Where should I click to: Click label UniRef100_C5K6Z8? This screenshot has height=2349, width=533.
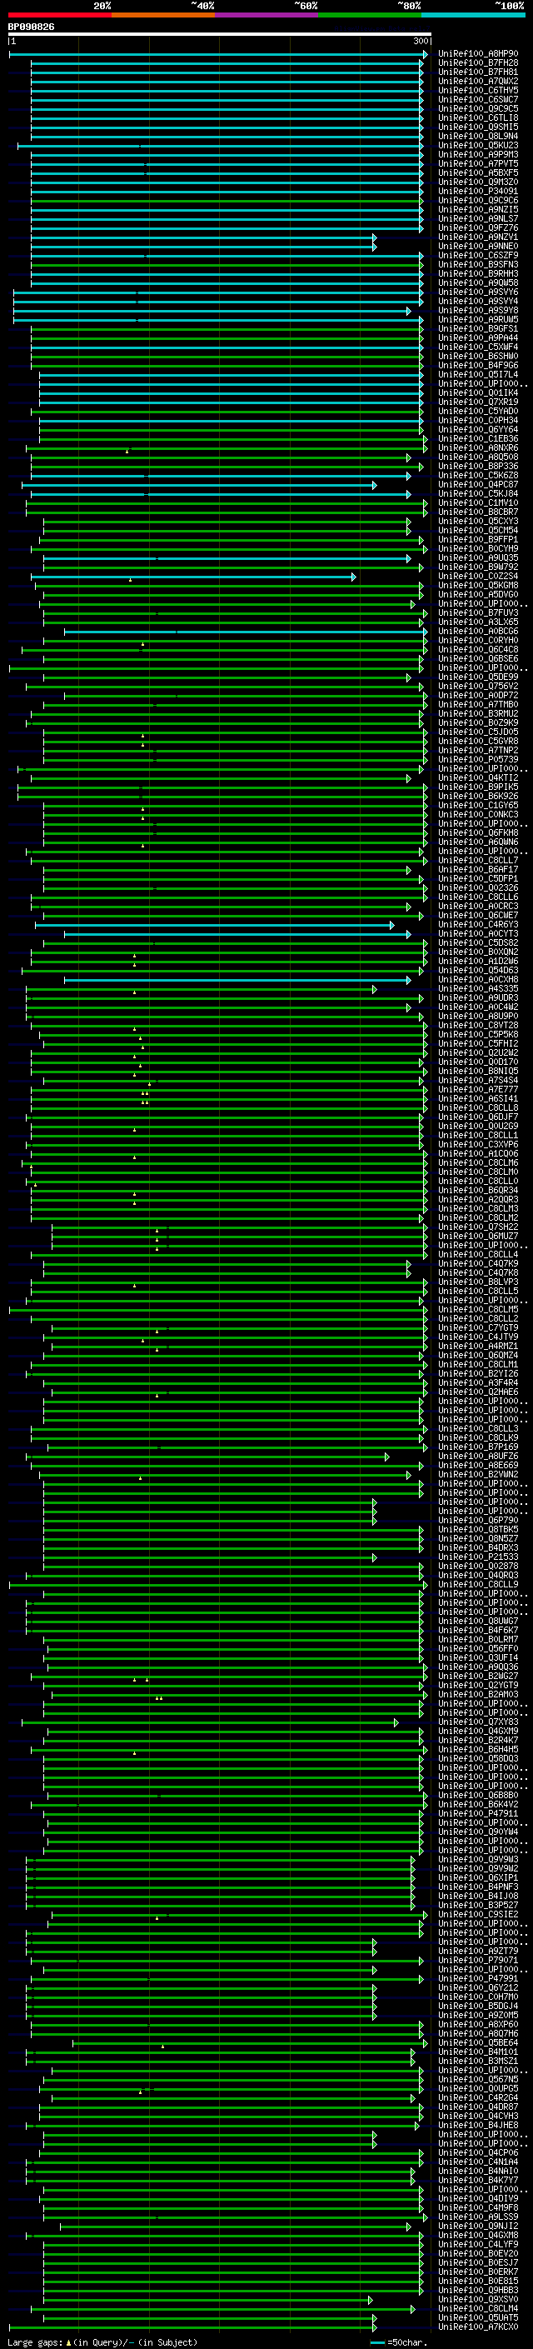click(478, 475)
